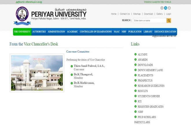
Task: Open the STUDENTS CORNER link
Action: click(x=149, y=96)
